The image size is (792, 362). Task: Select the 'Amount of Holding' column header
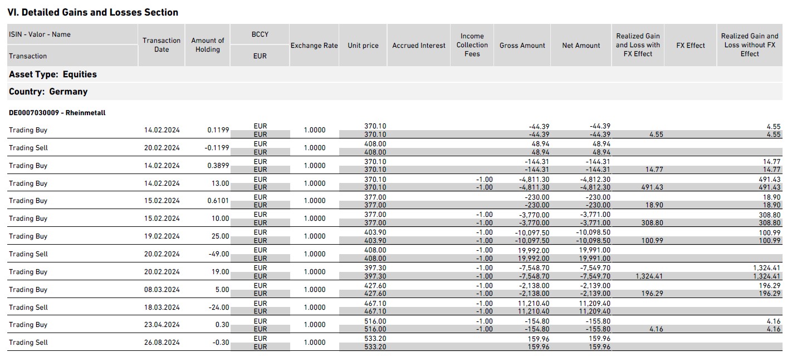[x=207, y=45]
